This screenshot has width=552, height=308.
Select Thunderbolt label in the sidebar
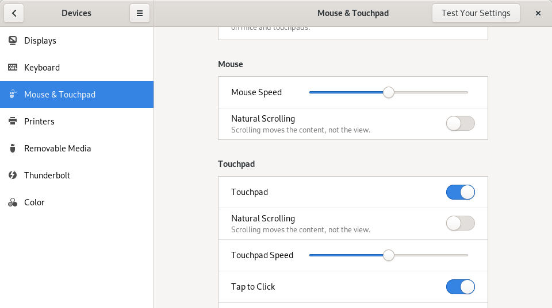47,176
